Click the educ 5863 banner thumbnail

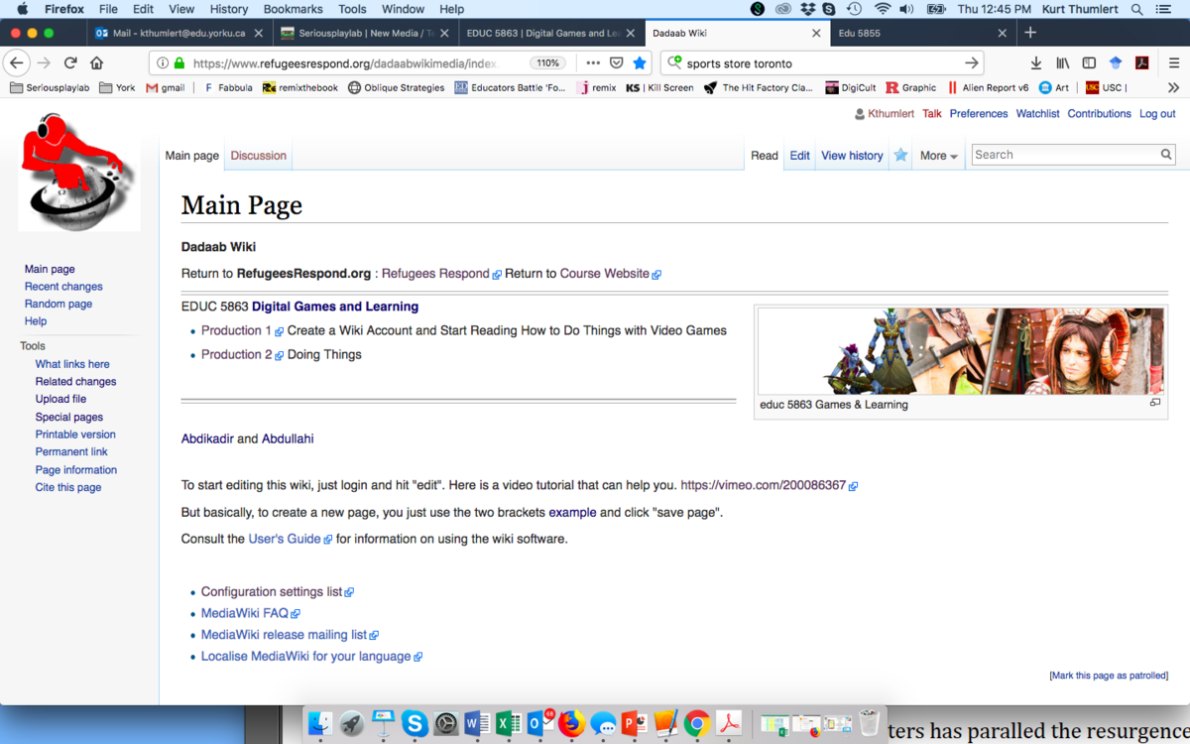pyautogui.click(x=960, y=351)
